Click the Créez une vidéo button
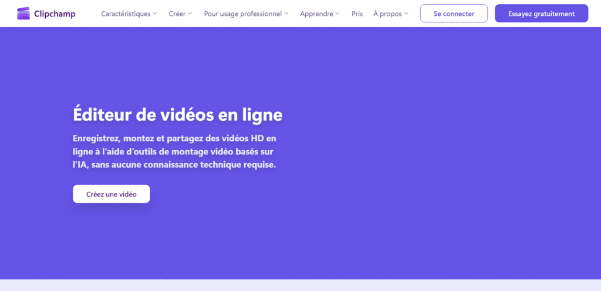This screenshot has height=291, width=601. tap(111, 194)
